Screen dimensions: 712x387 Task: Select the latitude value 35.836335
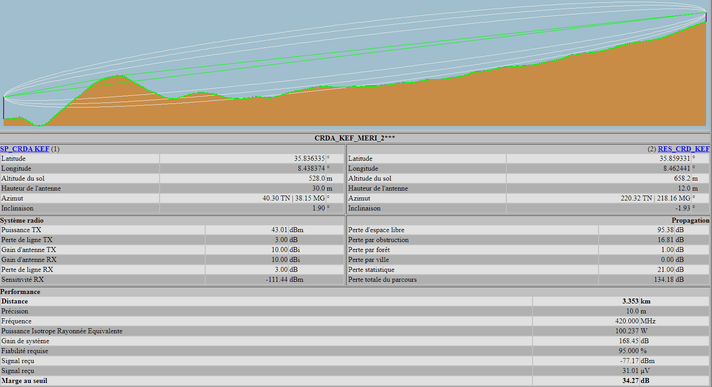tap(309, 159)
